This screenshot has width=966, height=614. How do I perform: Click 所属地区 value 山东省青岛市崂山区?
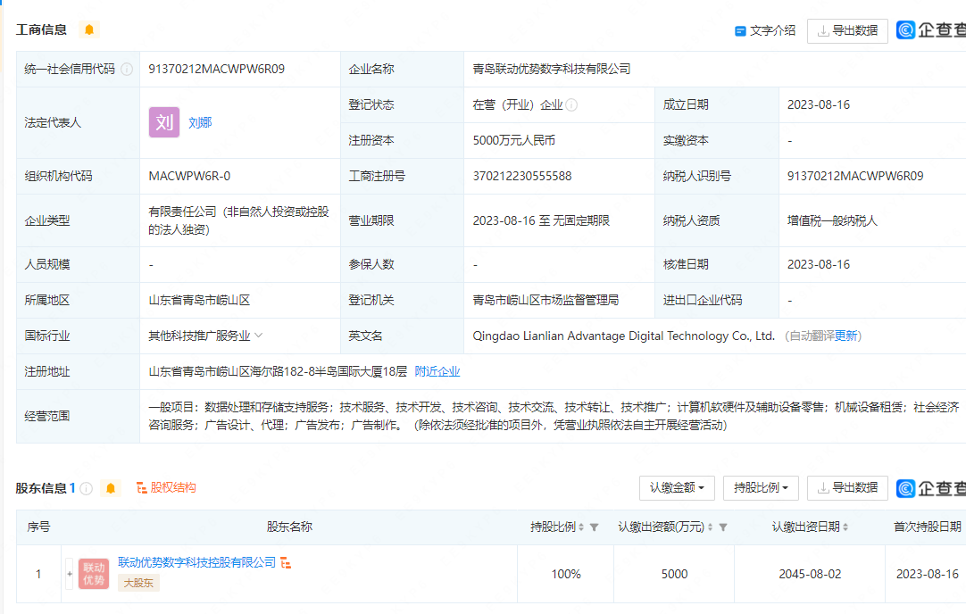200,300
